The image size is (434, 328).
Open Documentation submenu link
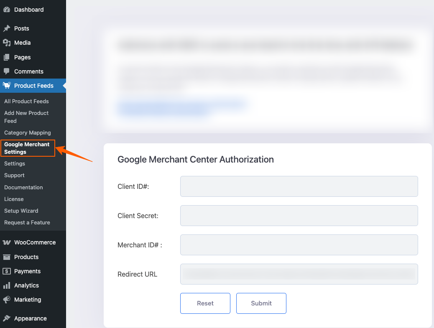[23, 188]
